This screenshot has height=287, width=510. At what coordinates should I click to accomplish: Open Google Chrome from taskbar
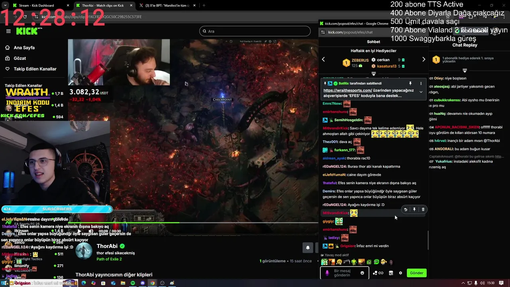tap(152, 283)
